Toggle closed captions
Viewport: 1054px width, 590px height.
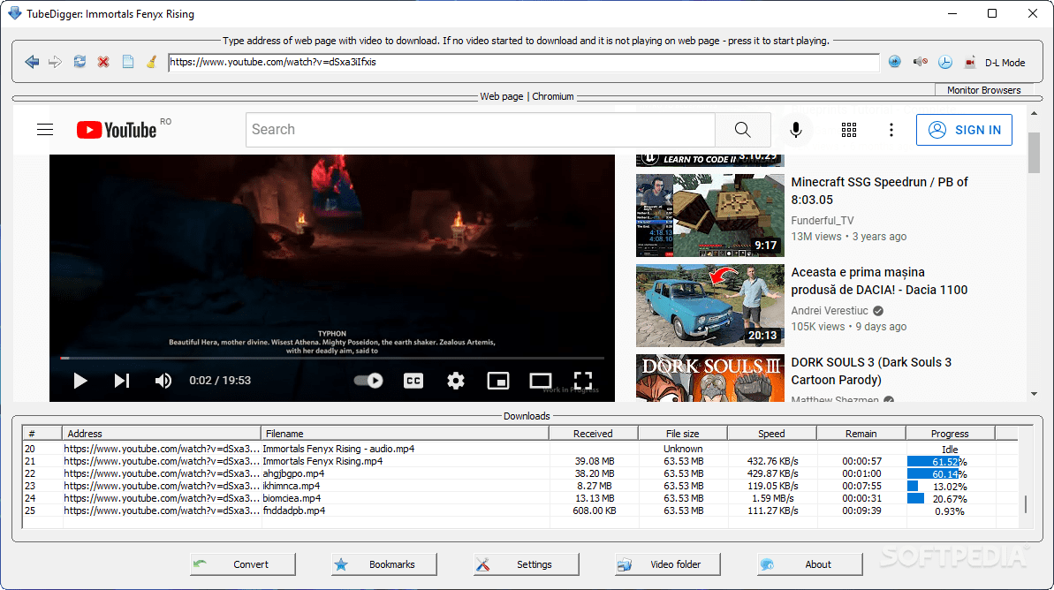413,381
